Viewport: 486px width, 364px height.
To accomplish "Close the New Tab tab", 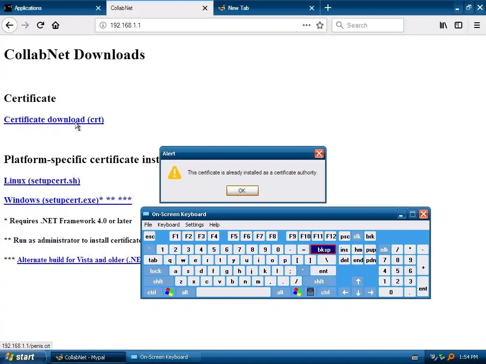I will tap(312, 8).
